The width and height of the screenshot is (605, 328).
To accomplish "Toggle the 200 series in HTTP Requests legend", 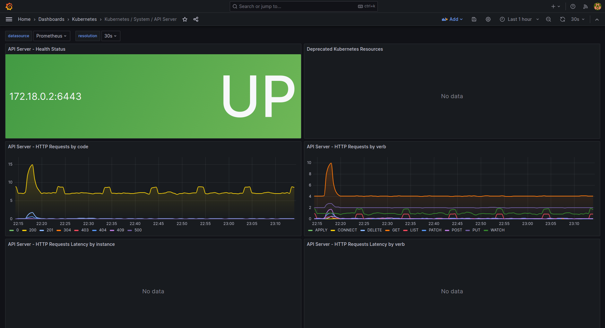I will coord(32,230).
